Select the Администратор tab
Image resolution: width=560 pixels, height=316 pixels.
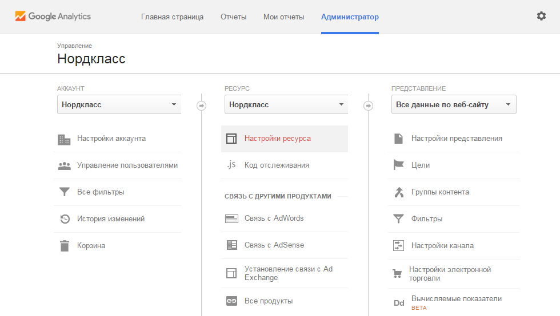(x=350, y=17)
